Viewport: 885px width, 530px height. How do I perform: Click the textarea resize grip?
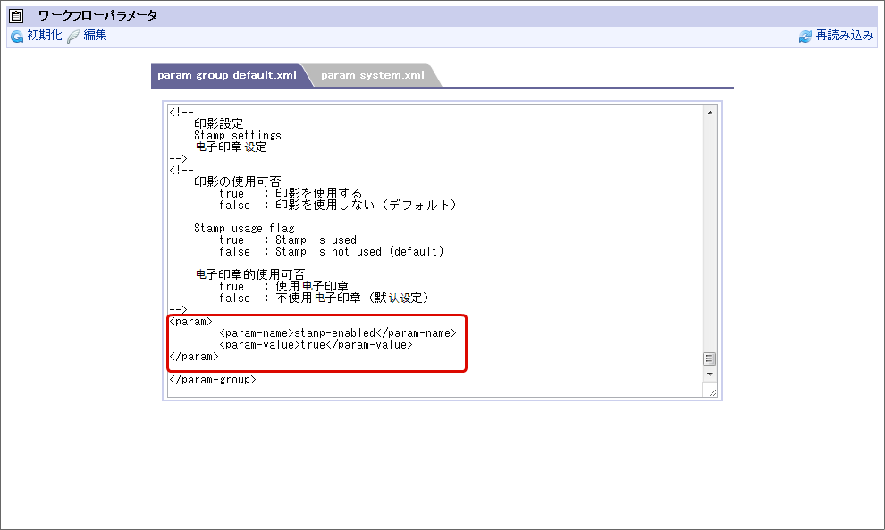(712, 392)
